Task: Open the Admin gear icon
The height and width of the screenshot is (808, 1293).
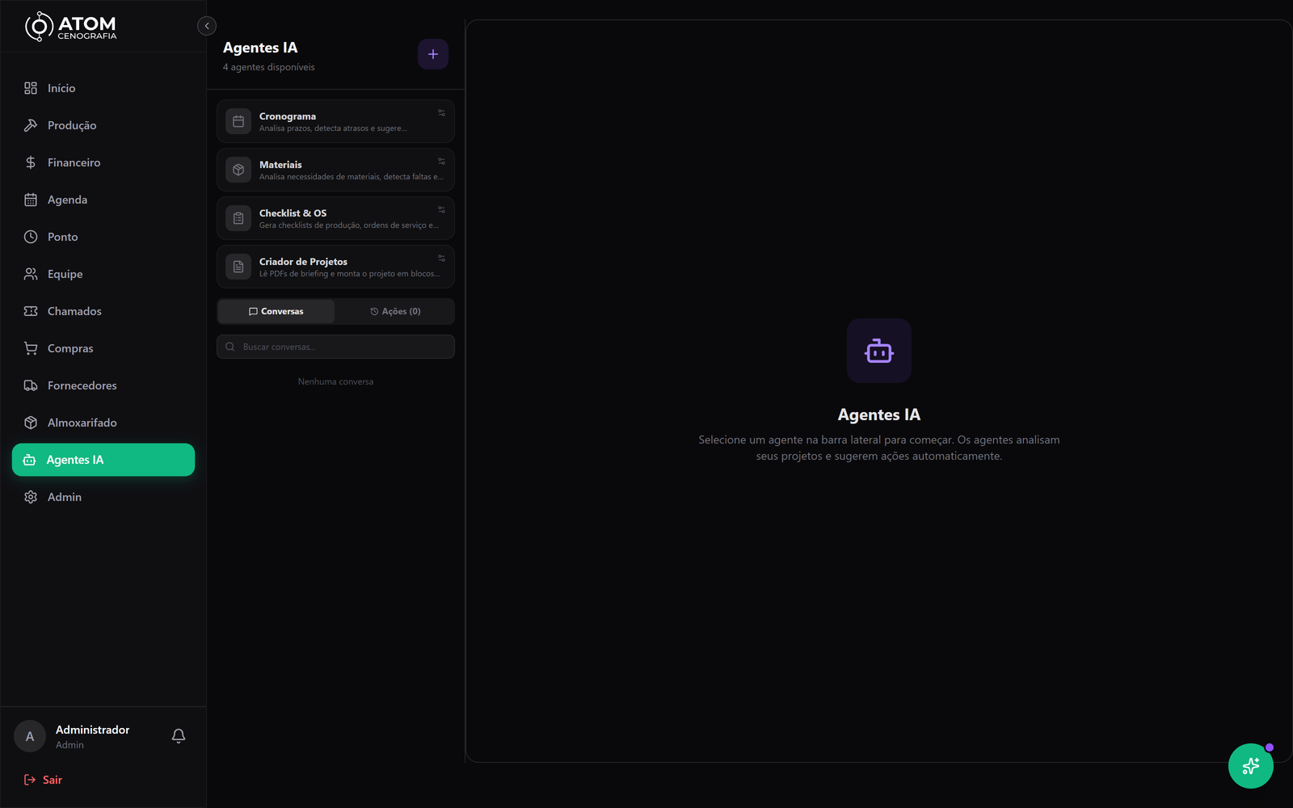Action: [31, 497]
